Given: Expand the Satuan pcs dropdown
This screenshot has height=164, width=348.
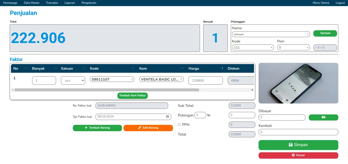Looking at the screenshot, I should 73,81.
